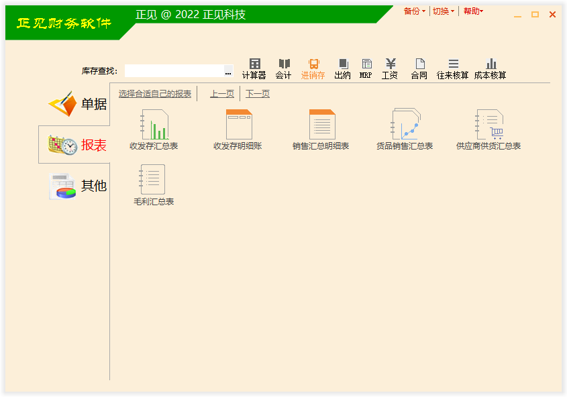Maximize the 正见财务软件 window
Image resolution: width=567 pixels, height=397 pixels.
click(535, 15)
